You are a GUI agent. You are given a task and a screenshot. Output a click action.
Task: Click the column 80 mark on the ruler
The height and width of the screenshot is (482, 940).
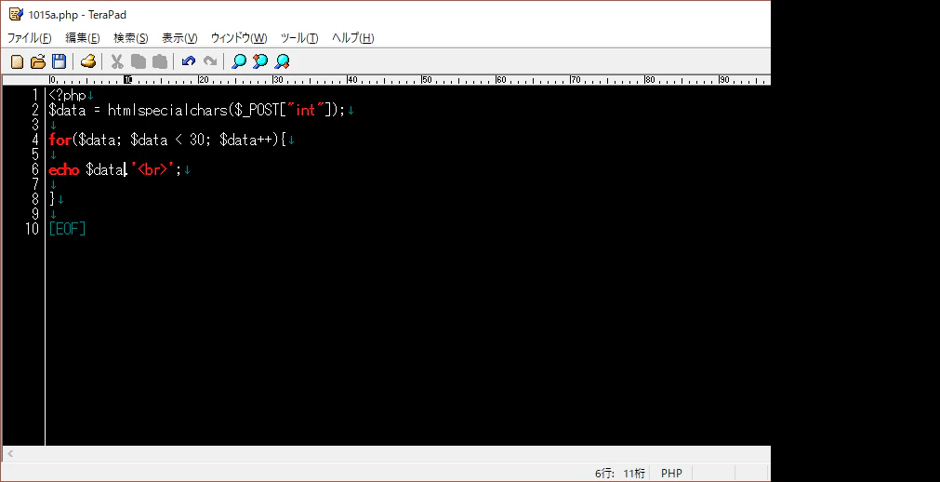coord(650,79)
